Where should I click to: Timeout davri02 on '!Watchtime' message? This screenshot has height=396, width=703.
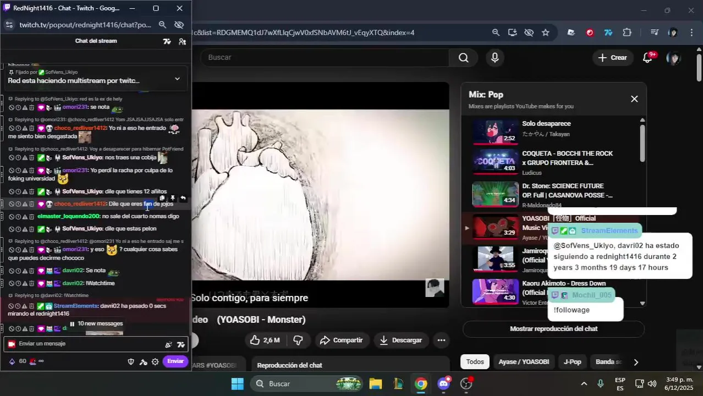pos(18,284)
